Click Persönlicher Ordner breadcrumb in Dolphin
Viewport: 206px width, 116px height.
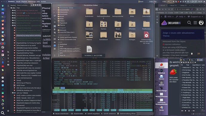tap(91, 5)
